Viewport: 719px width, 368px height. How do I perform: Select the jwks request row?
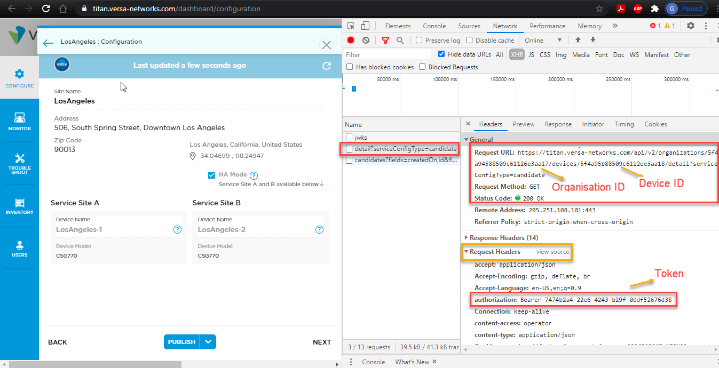click(x=401, y=138)
